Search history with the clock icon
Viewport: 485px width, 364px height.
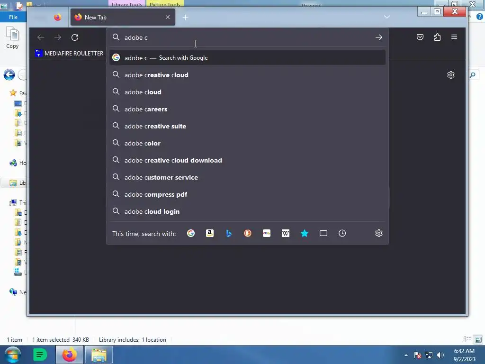tap(342, 233)
